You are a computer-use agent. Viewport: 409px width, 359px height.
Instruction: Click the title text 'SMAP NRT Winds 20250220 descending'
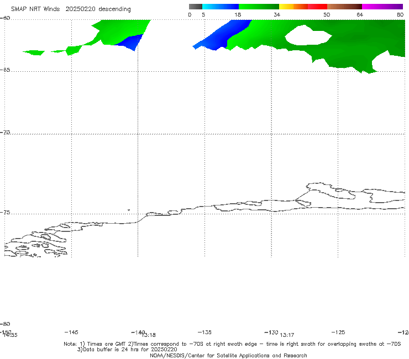click(x=71, y=9)
